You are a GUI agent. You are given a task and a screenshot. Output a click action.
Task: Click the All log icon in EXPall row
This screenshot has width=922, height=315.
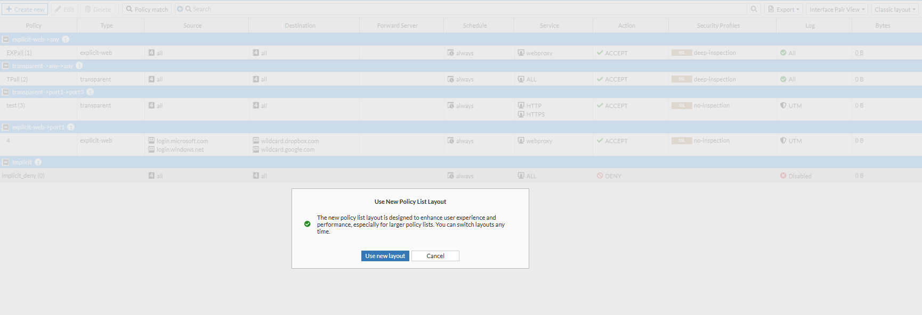783,53
